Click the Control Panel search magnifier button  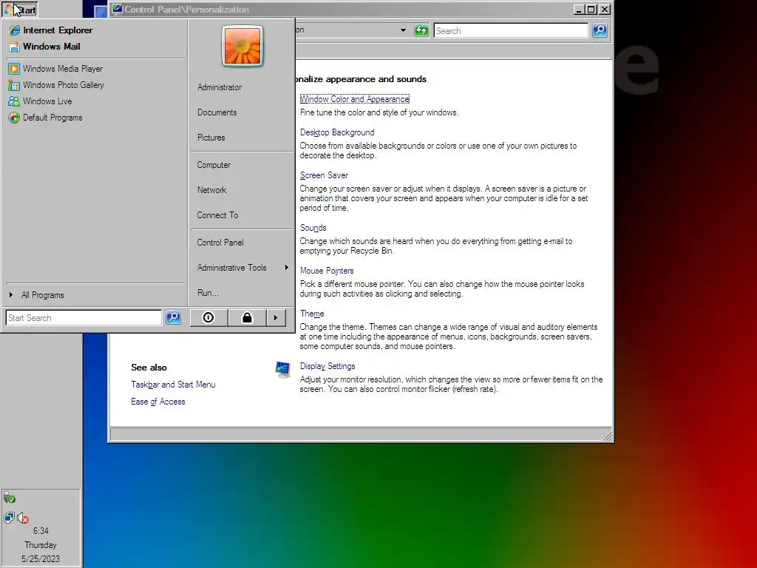point(599,30)
